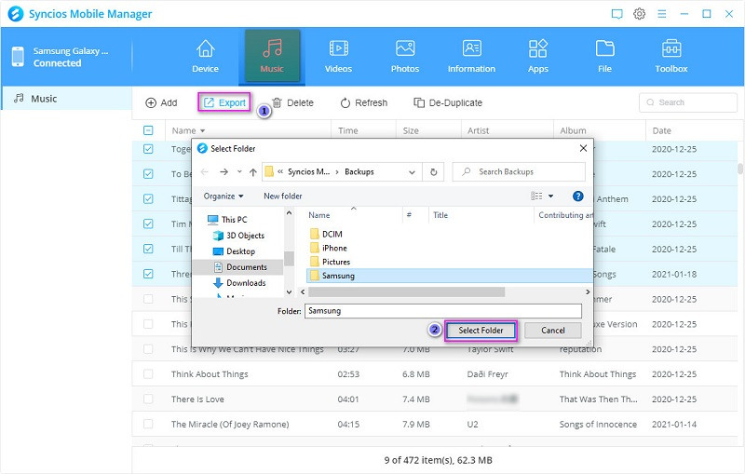Click New folder in the dialog

[283, 196]
